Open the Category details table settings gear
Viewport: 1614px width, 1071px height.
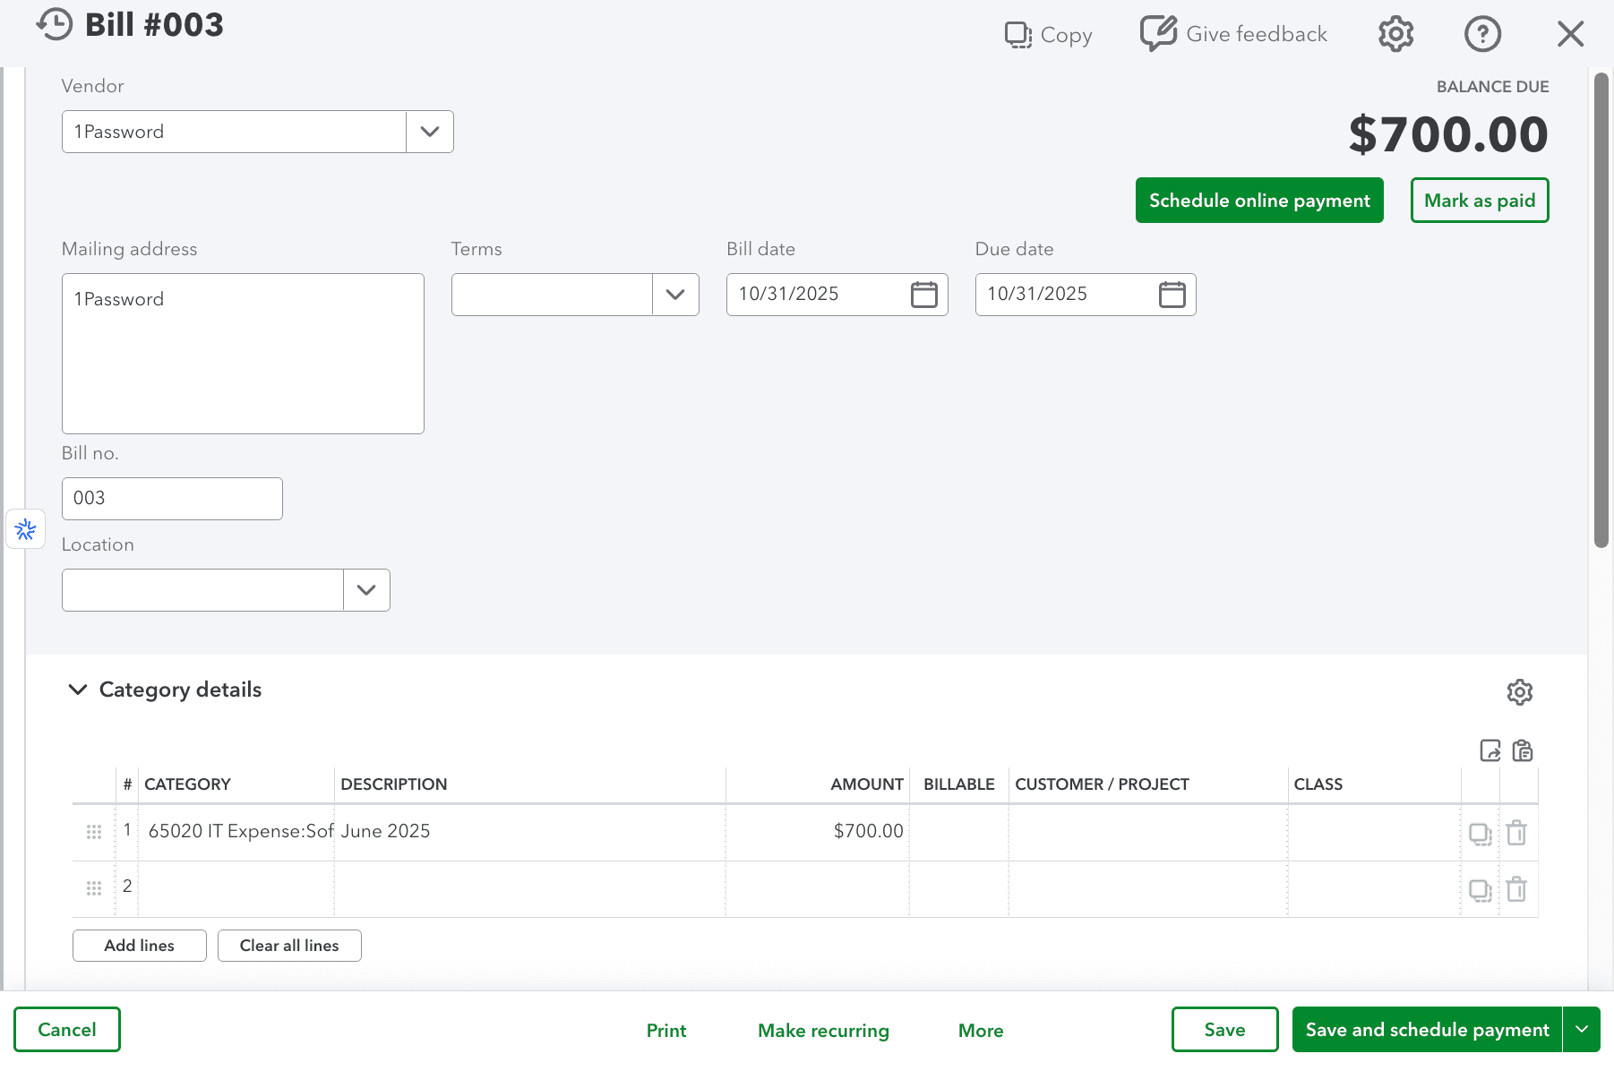click(1519, 691)
